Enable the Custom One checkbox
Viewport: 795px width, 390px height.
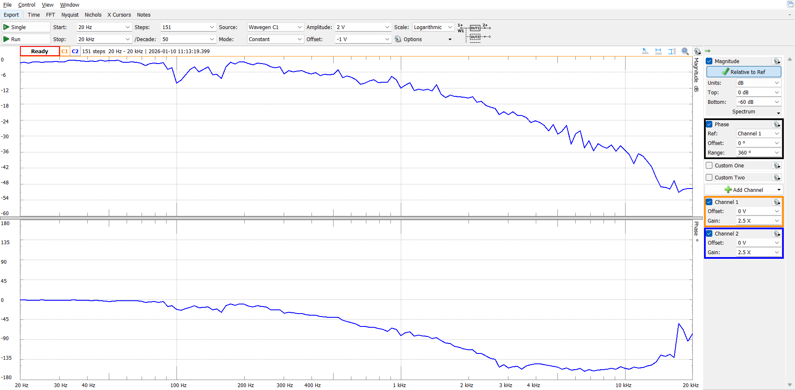709,165
